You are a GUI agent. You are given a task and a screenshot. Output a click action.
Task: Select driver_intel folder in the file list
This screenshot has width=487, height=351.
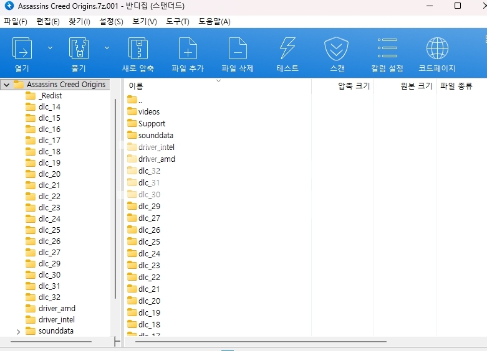point(151,147)
